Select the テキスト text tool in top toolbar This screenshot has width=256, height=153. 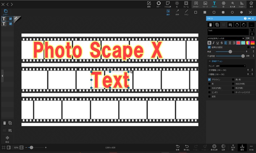tap(214, 4)
